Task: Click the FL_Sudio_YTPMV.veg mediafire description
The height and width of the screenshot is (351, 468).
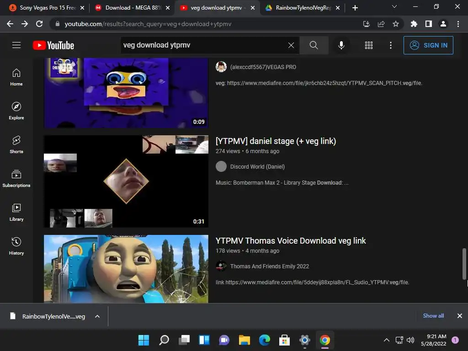Action: [x=312, y=282]
